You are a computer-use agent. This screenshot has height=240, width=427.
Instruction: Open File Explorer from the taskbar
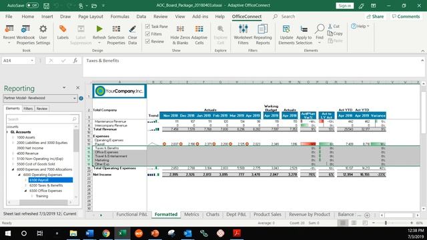tap(73, 233)
